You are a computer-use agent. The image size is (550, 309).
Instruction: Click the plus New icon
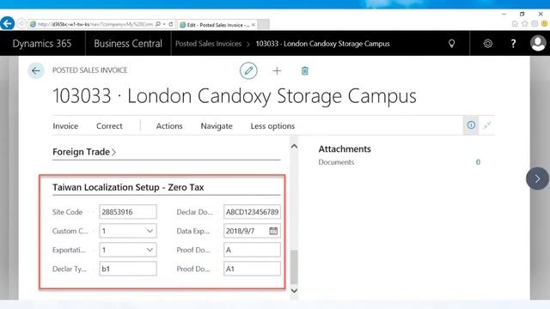pos(277,70)
